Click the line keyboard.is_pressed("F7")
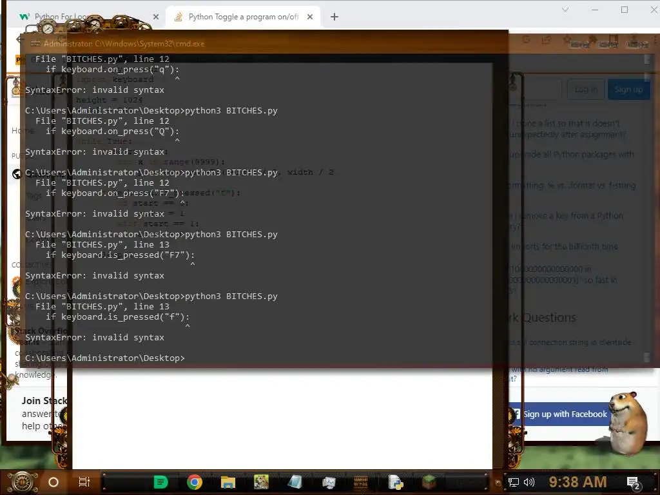Screen dimensions: 660x495 [121, 255]
